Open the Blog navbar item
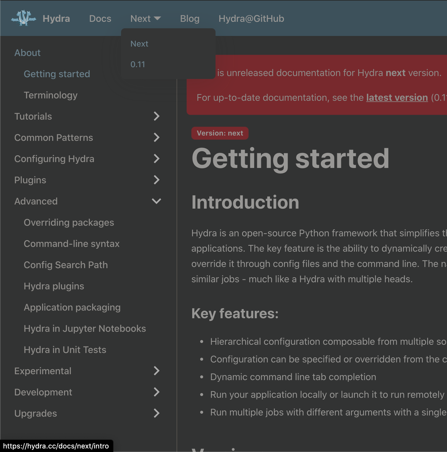The height and width of the screenshot is (452, 447). [190, 19]
